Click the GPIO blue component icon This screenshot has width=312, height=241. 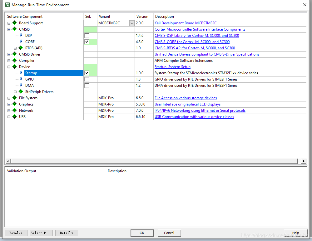[21, 79]
